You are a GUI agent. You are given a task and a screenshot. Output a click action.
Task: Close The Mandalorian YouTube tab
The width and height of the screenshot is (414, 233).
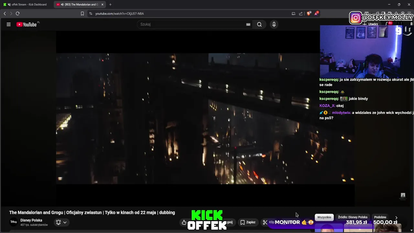click(x=102, y=5)
